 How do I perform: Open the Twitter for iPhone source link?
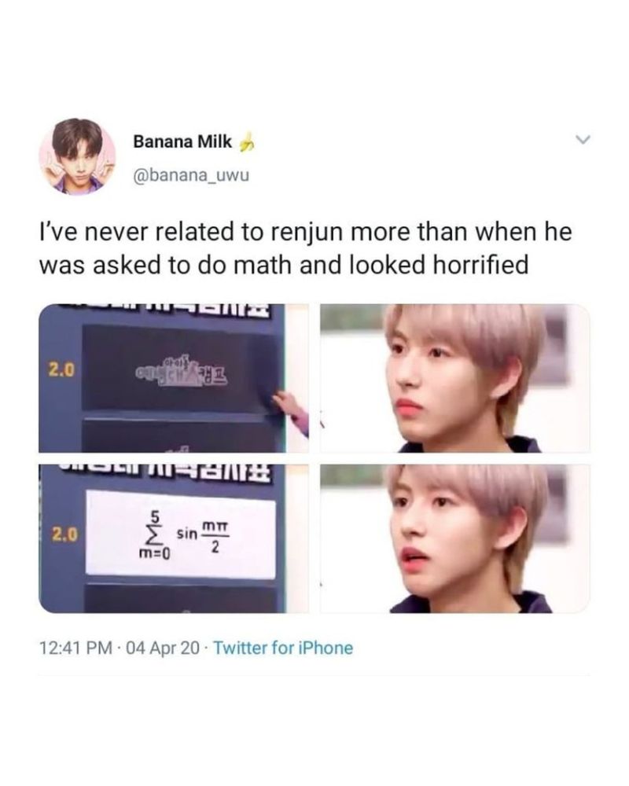[x=283, y=648]
